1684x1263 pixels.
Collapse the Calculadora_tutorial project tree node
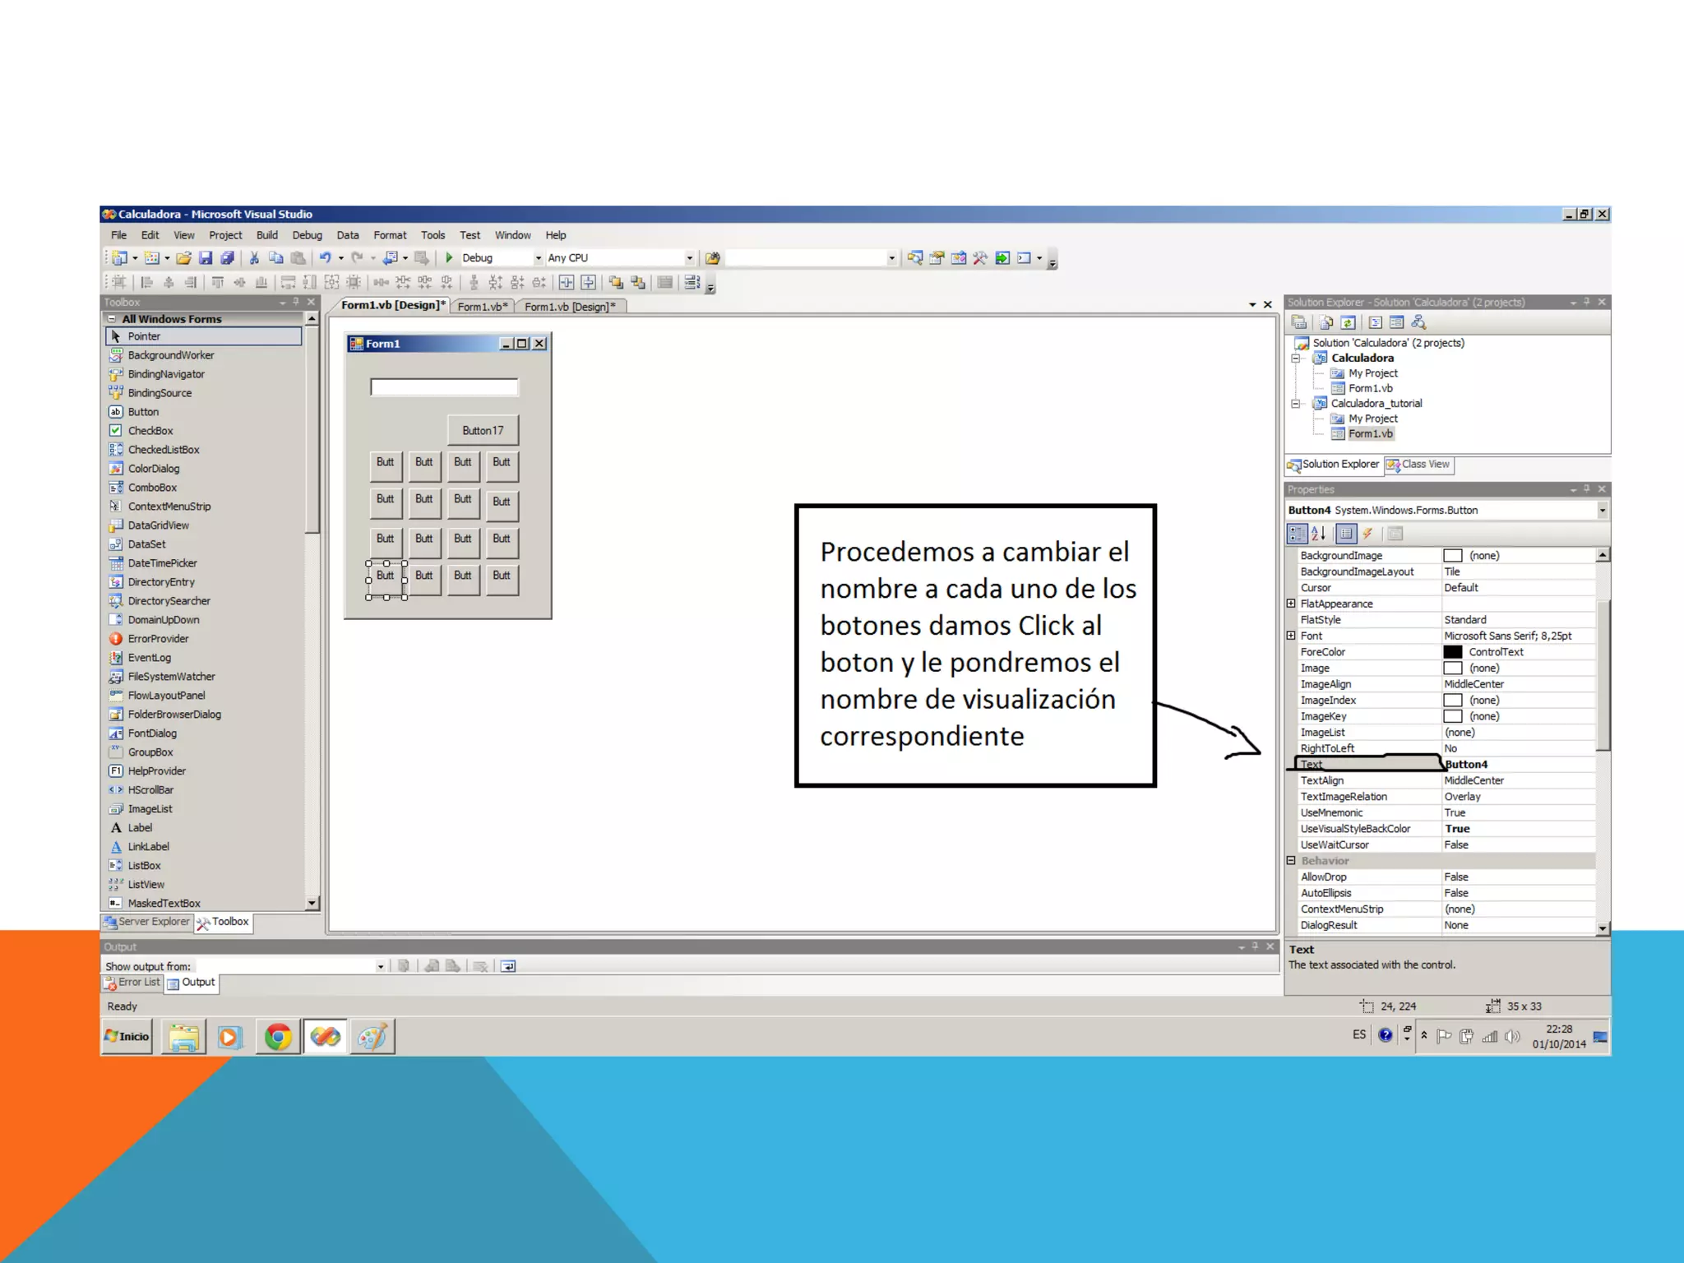1296,404
